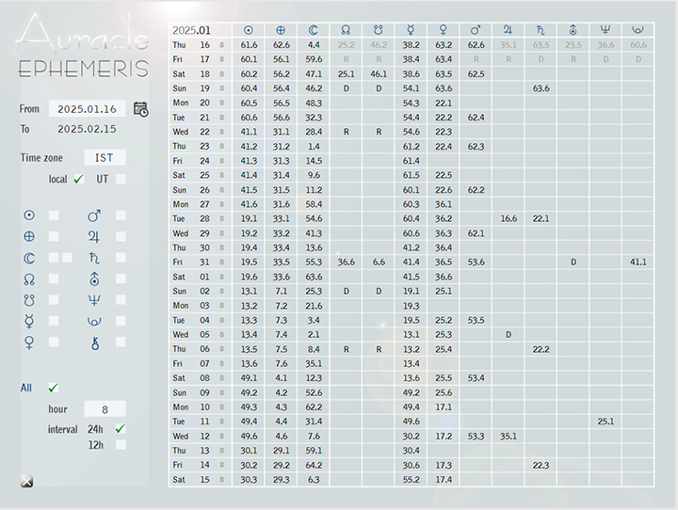Screen dimensions: 678x510
Task: Click the From date field 2025.01.16
Action: click(x=88, y=109)
